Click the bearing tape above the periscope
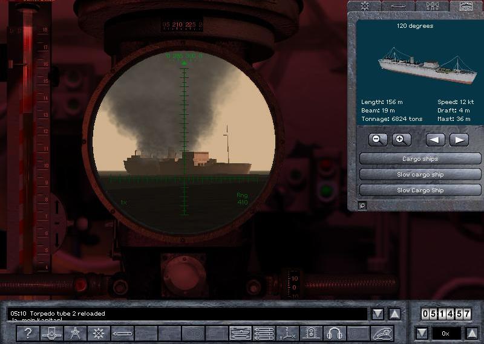This screenshot has width=484, height=344. coord(181,25)
